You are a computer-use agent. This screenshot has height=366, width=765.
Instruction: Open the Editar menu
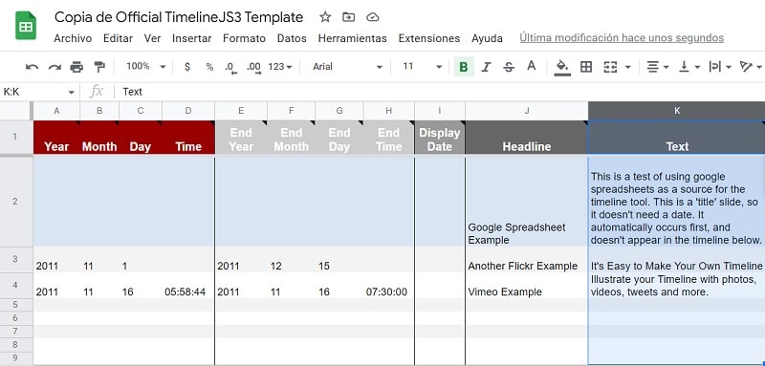pos(118,38)
